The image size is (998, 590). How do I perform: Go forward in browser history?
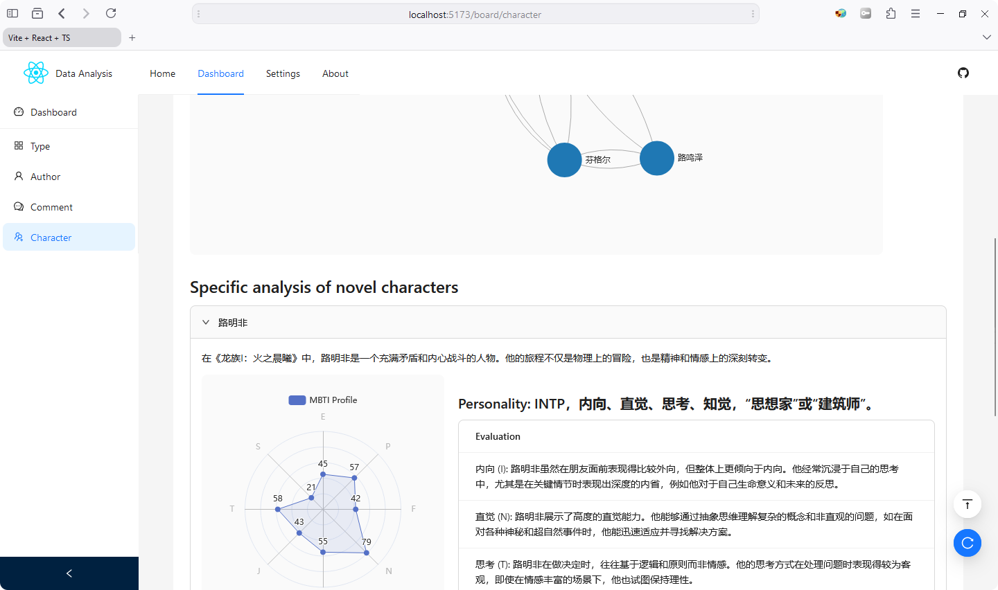(86, 13)
